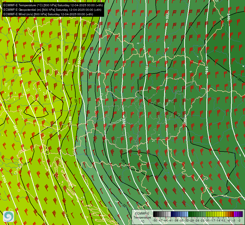The width and height of the screenshot is (245, 225).
Task: Click the 5600 geopotential contour label
Action: click(x=80, y=60)
